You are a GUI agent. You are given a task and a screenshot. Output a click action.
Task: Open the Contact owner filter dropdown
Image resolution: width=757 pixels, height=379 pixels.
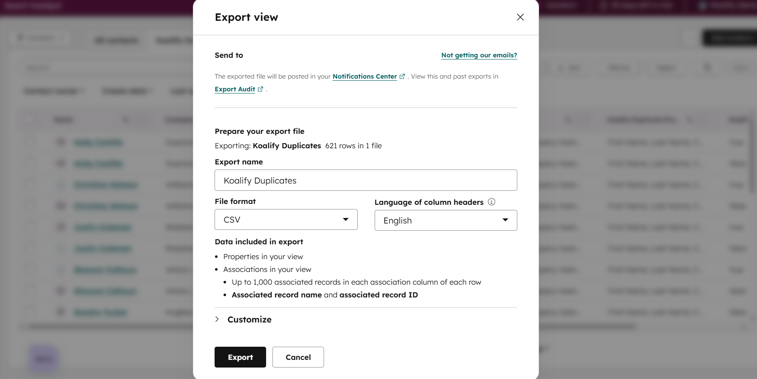point(54,91)
